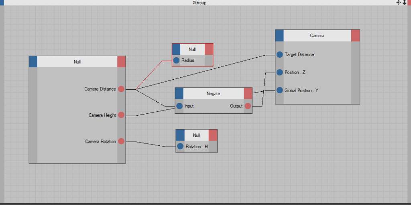Open the Camera node's blue inputs menu
The width and height of the screenshot is (411, 205).
click(x=279, y=36)
